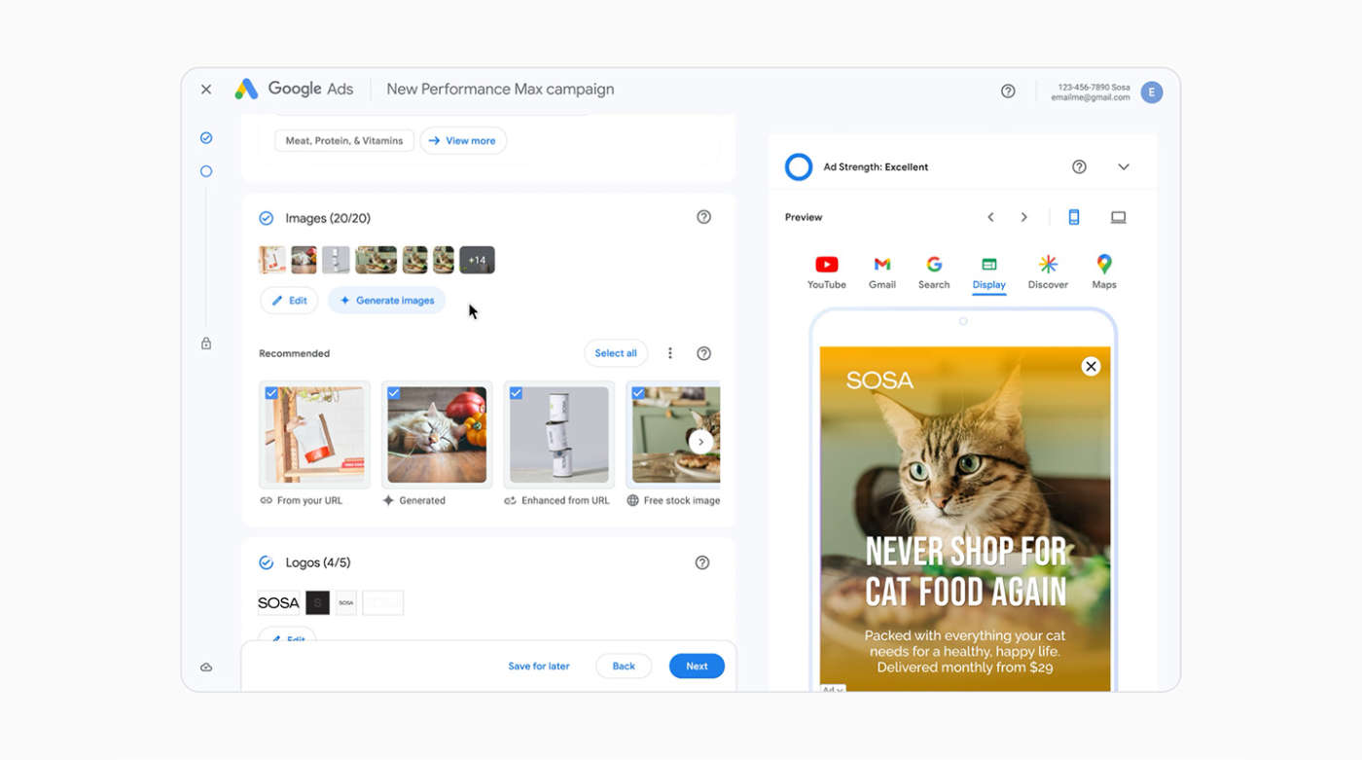Open the YouTube preview tab

pyautogui.click(x=827, y=272)
